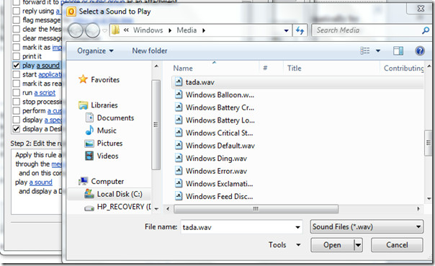
Task: Check the print it checkbox in Rules window
Action: pos(17,56)
